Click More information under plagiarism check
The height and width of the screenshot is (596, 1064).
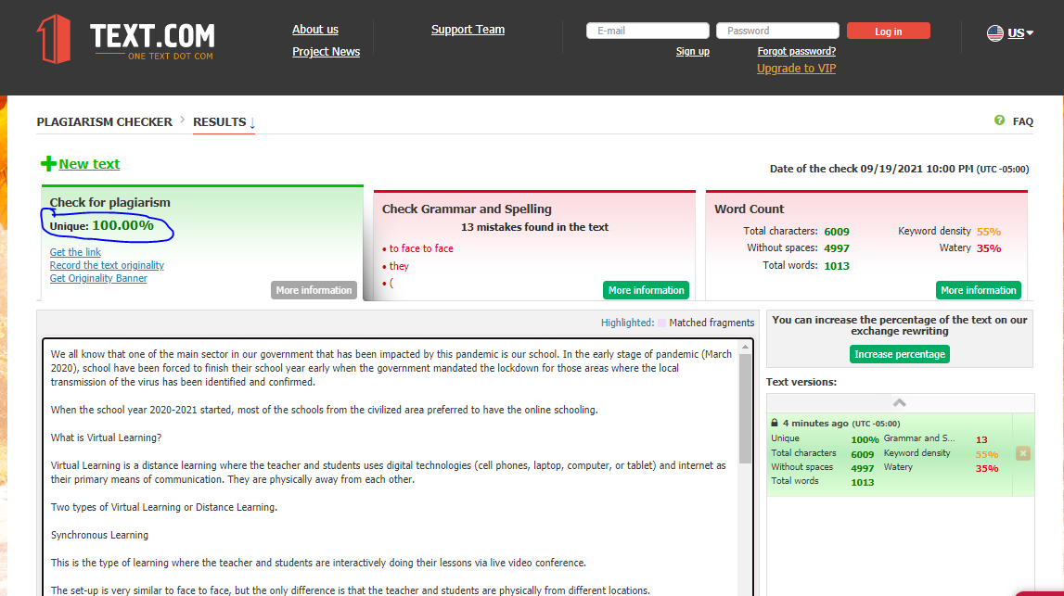(314, 290)
